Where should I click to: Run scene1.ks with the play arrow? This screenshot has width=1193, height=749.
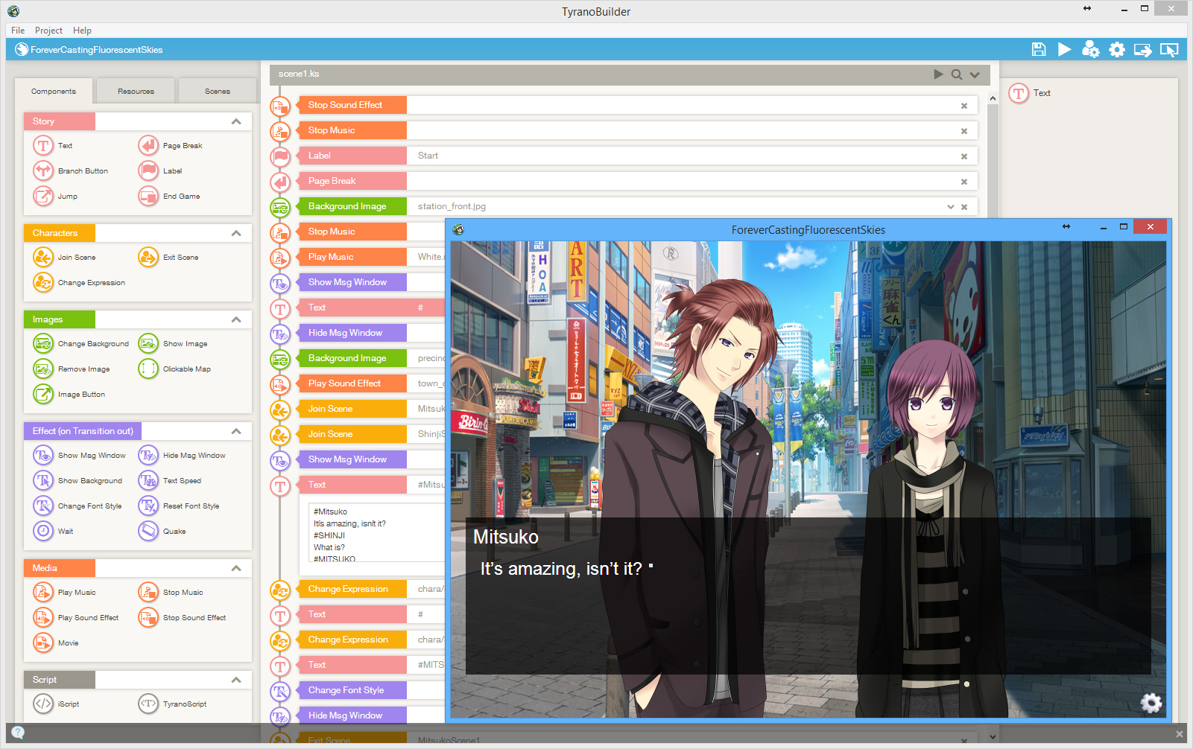938,74
